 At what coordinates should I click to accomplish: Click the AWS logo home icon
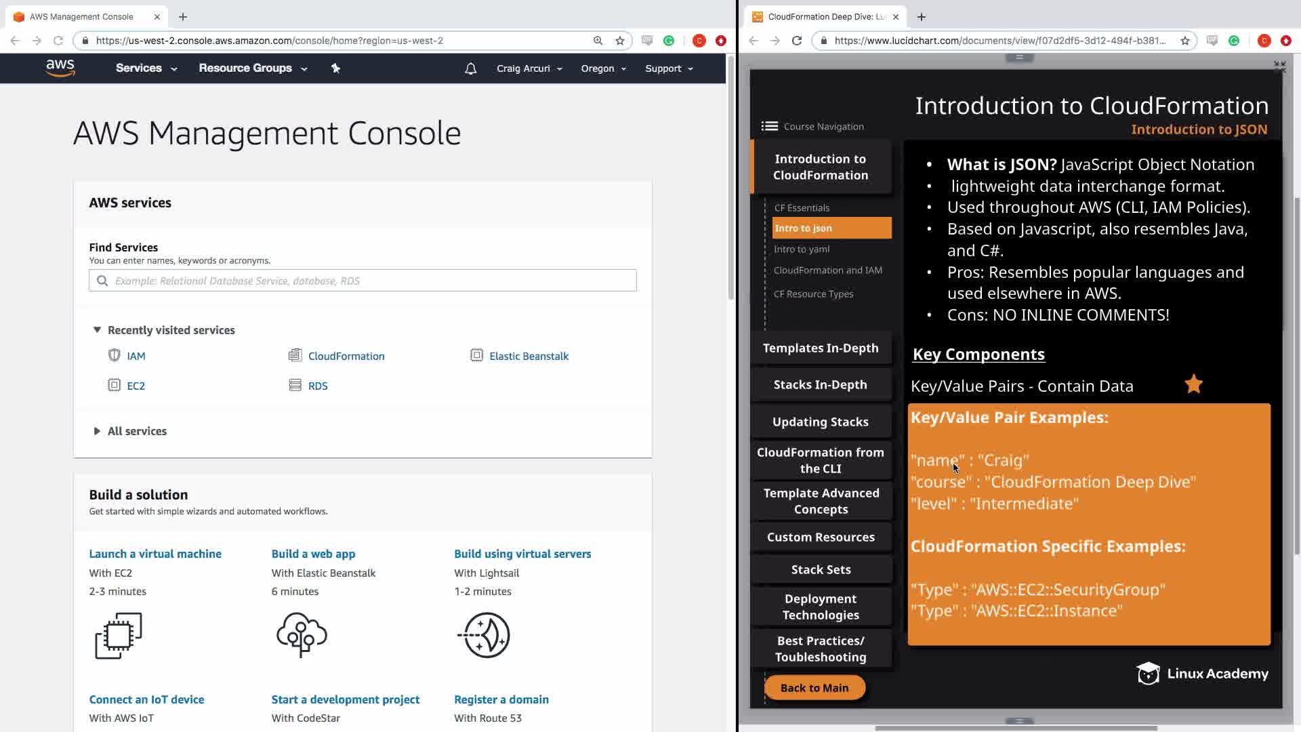pos(60,68)
